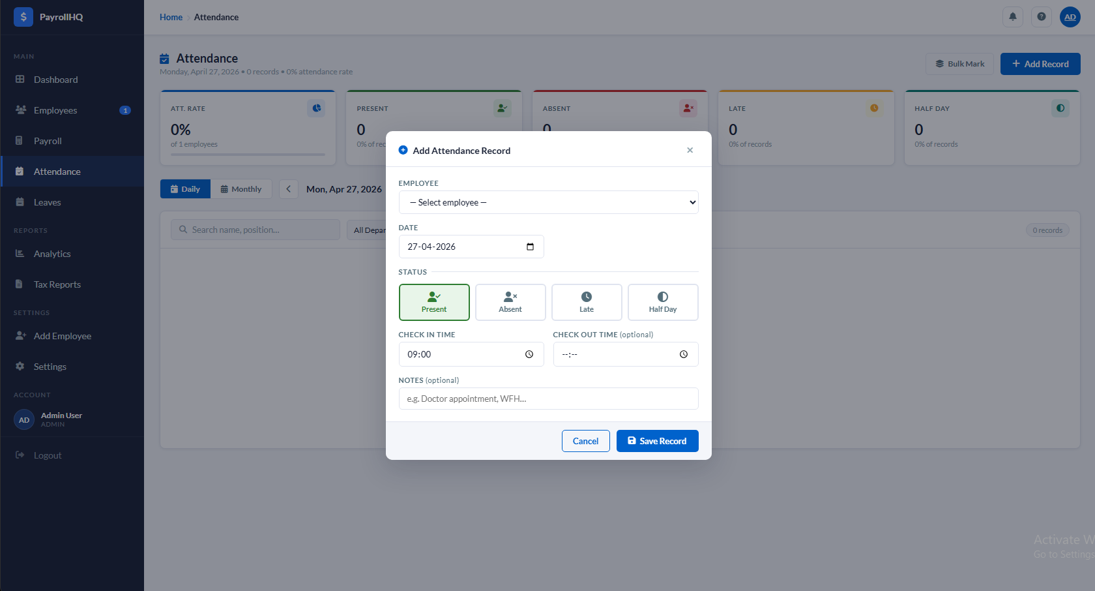This screenshot has width=1095, height=591.
Task: Close the Add Attendance Record dialog
Action: (x=690, y=150)
